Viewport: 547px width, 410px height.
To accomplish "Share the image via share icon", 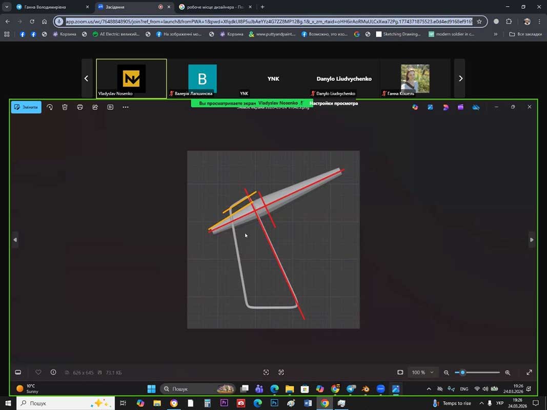I will click(95, 107).
